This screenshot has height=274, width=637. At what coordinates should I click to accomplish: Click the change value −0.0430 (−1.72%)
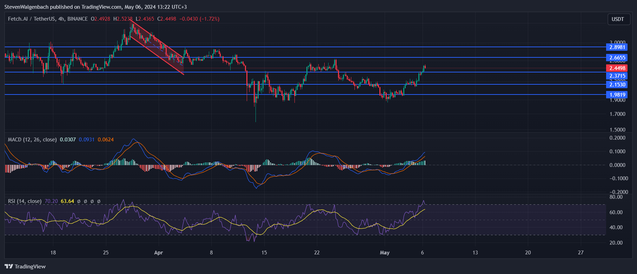point(199,19)
